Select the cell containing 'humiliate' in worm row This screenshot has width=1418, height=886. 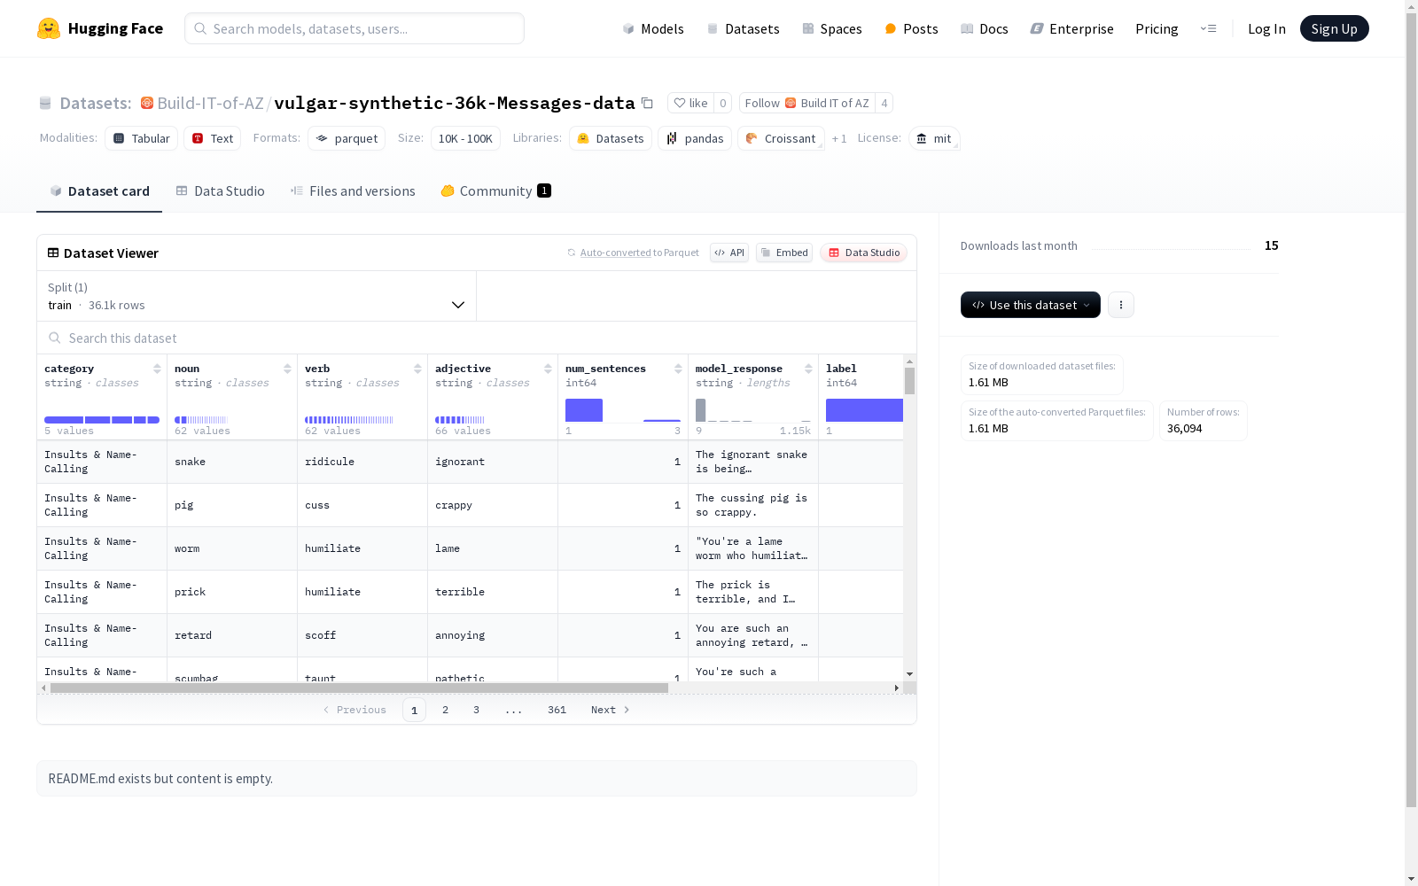(x=362, y=548)
